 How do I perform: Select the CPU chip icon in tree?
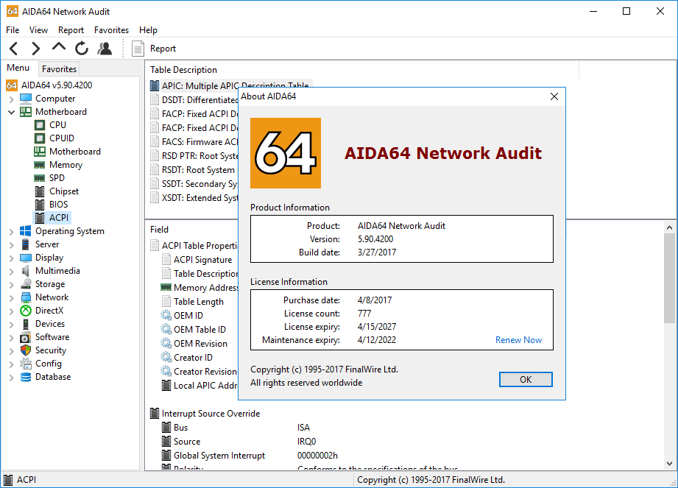click(39, 125)
